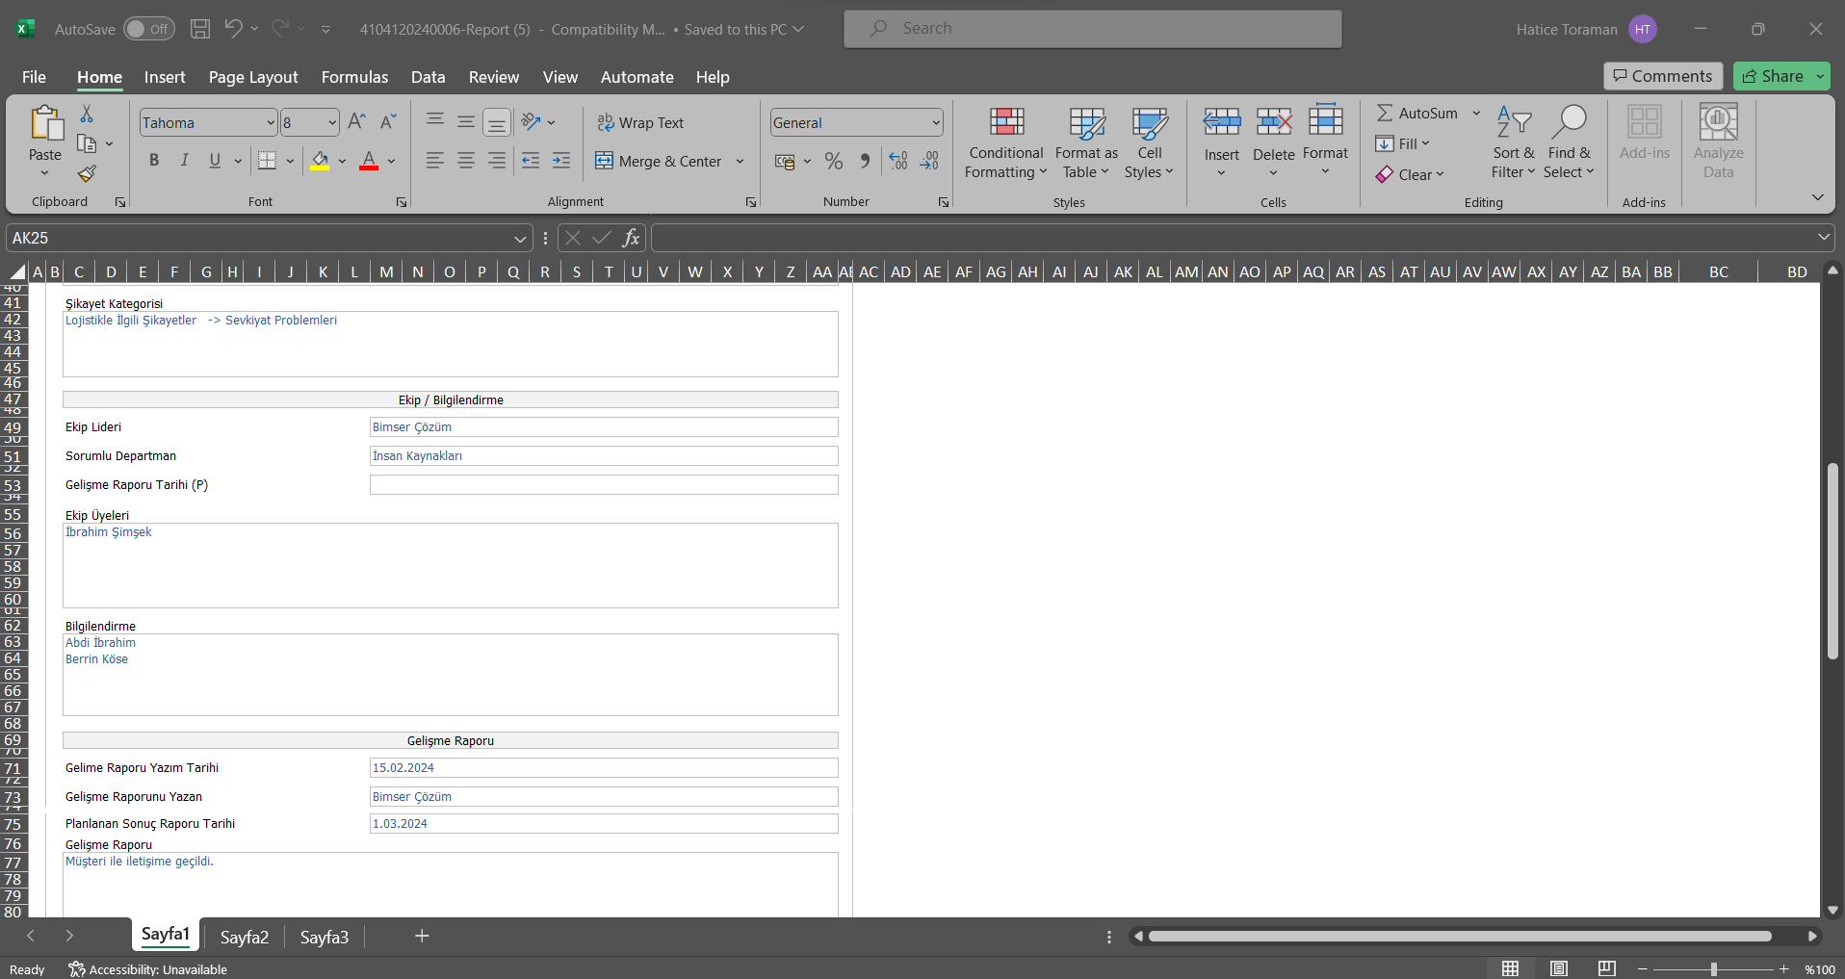Open the Tahoma font name dropdown
The width and height of the screenshot is (1845, 979).
271,122
